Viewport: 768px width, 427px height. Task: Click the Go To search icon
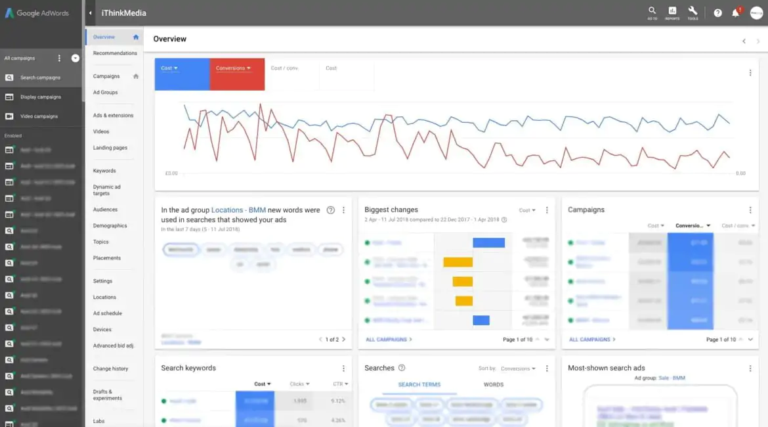click(x=652, y=12)
